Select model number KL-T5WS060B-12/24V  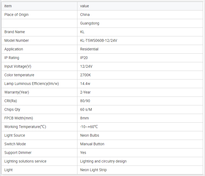click(x=99, y=40)
